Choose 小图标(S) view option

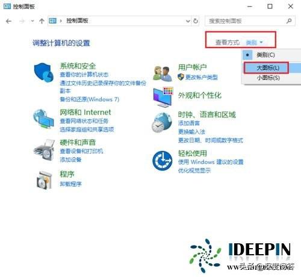pyautogui.click(x=268, y=78)
